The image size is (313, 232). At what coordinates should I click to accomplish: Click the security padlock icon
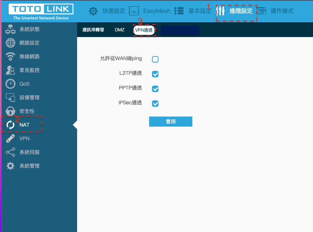click(10, 111)
